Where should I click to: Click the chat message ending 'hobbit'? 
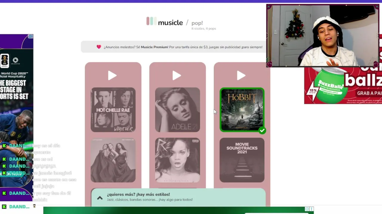click(52, 196)
